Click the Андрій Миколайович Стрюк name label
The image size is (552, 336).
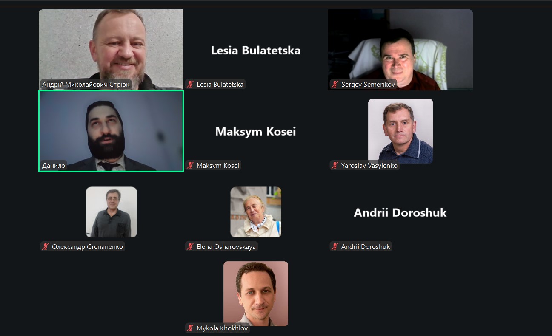(86, 85)
